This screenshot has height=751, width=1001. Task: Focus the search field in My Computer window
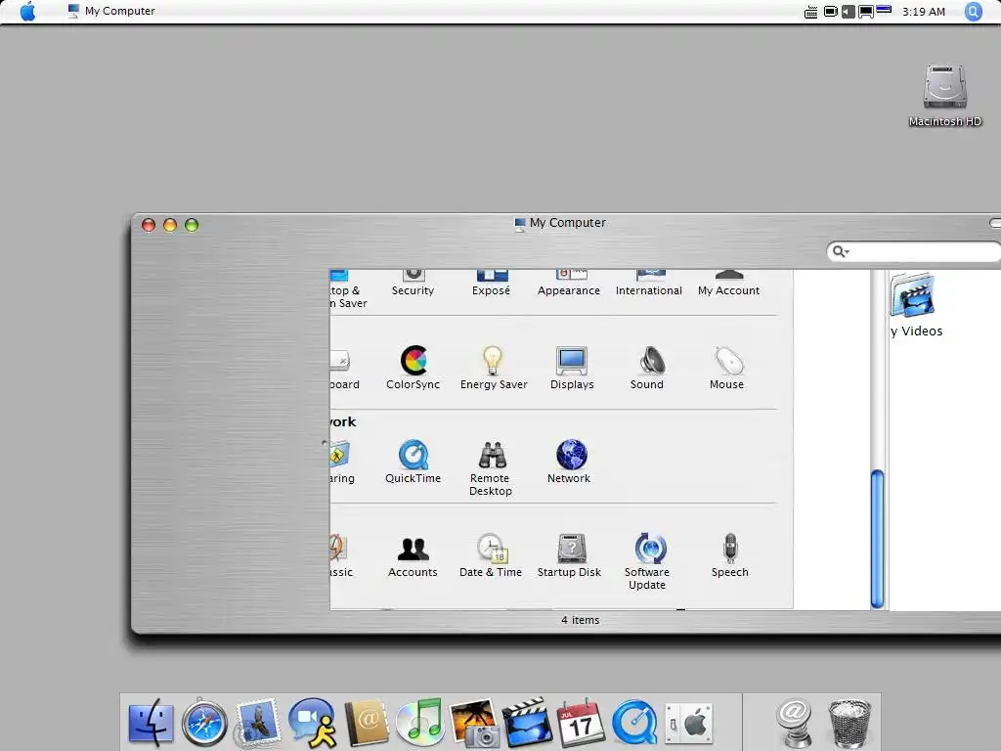coord(914,251)
